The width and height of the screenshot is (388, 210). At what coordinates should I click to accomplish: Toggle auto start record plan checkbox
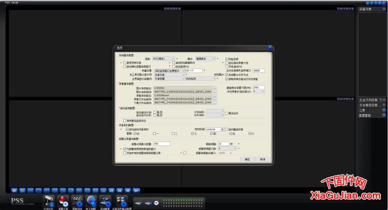227,63
